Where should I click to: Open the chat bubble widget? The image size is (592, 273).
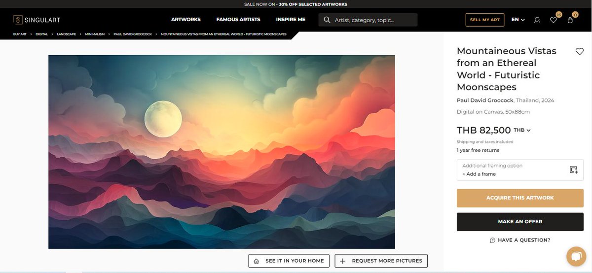(x=575, y=256)
